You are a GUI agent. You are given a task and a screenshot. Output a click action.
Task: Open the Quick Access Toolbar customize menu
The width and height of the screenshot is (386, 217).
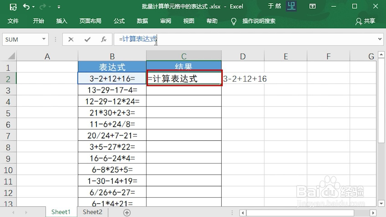(59, 6)
